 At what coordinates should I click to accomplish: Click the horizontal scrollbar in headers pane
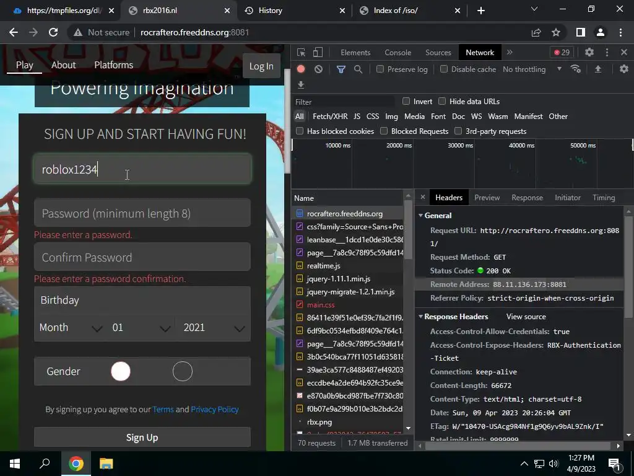[x=518, y=446]
